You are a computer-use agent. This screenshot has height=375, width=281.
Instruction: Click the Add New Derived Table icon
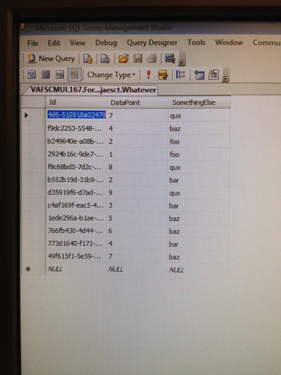214,75
